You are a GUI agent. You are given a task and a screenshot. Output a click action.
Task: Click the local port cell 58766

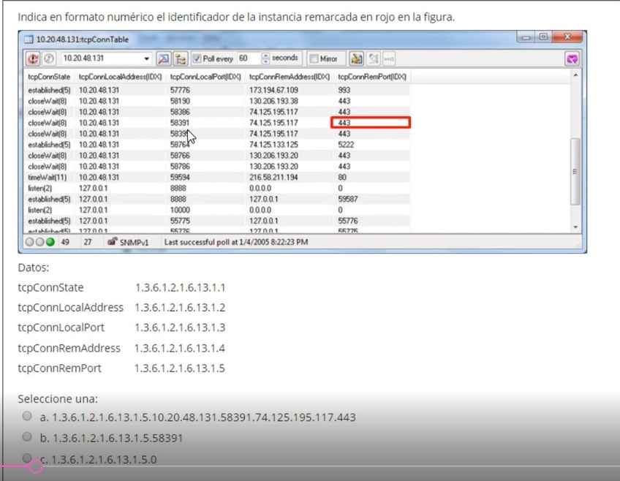point(180,156)
